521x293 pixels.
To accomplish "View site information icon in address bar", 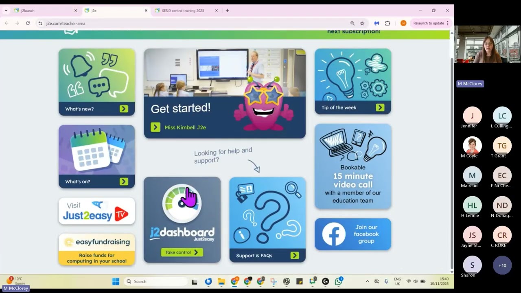I will [40, 23].
